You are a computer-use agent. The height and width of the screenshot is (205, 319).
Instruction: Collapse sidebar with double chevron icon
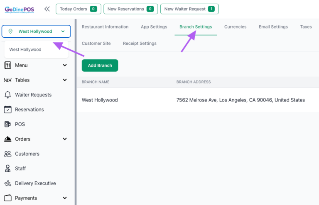click(47, 9)
